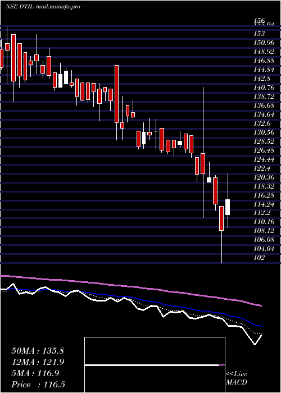The height and width of the screenshot is (393, 281).
Task: Click the 140.76 price axis label
Action: pos(264,88)
